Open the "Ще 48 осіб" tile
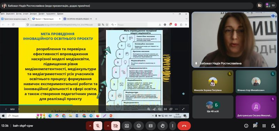279x131 pixels. 213,107
